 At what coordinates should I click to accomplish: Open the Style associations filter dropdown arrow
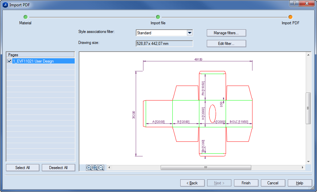[190, 33]
